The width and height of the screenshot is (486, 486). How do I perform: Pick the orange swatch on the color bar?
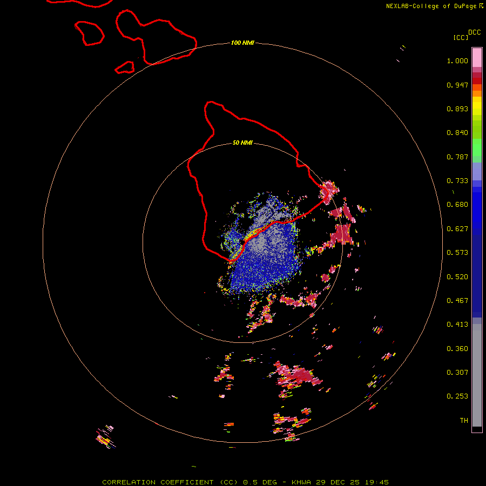tap(477, 93)
